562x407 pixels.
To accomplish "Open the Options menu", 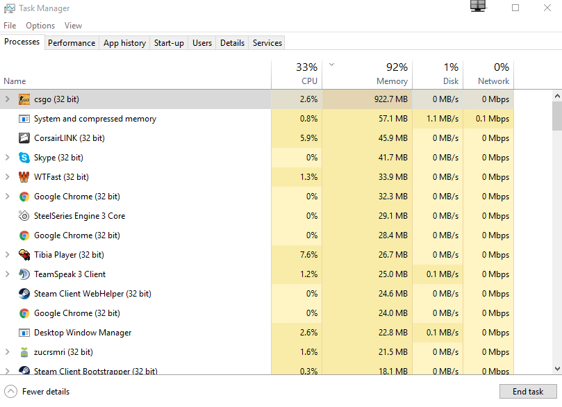I will pyautogui.click(x=40, y=26).
